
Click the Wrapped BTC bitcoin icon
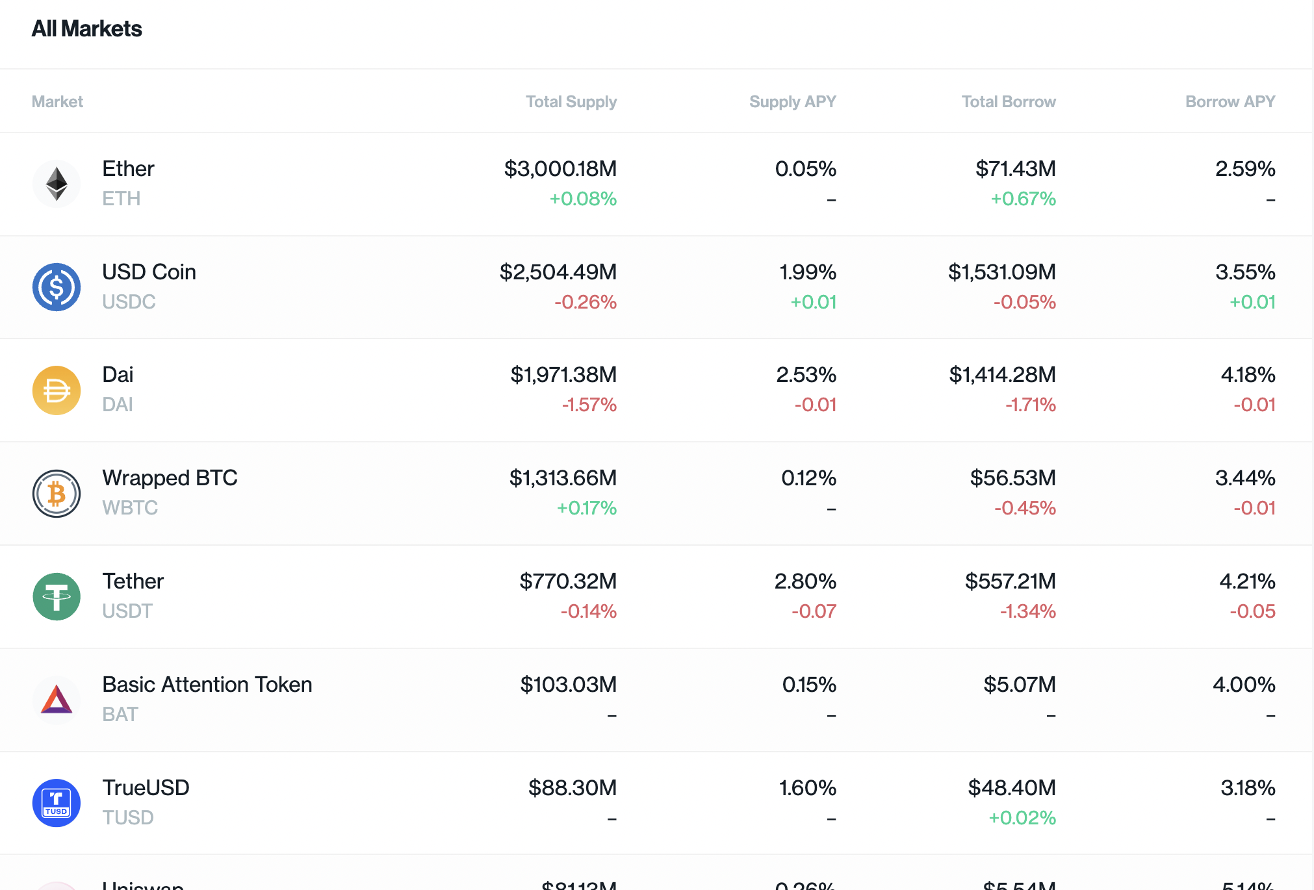pos(57,494)
